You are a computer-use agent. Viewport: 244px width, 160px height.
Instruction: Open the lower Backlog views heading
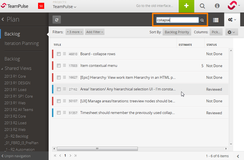pos(12,59)
